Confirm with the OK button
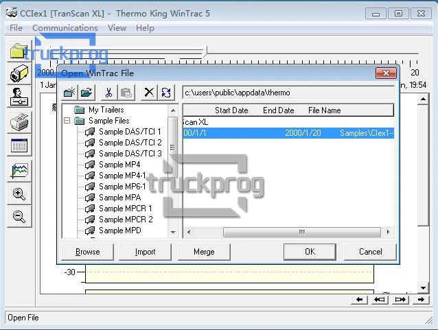Image resolution: width=438 pixels, height=330 pixels. pyautogui.click(x=310, y=252)
